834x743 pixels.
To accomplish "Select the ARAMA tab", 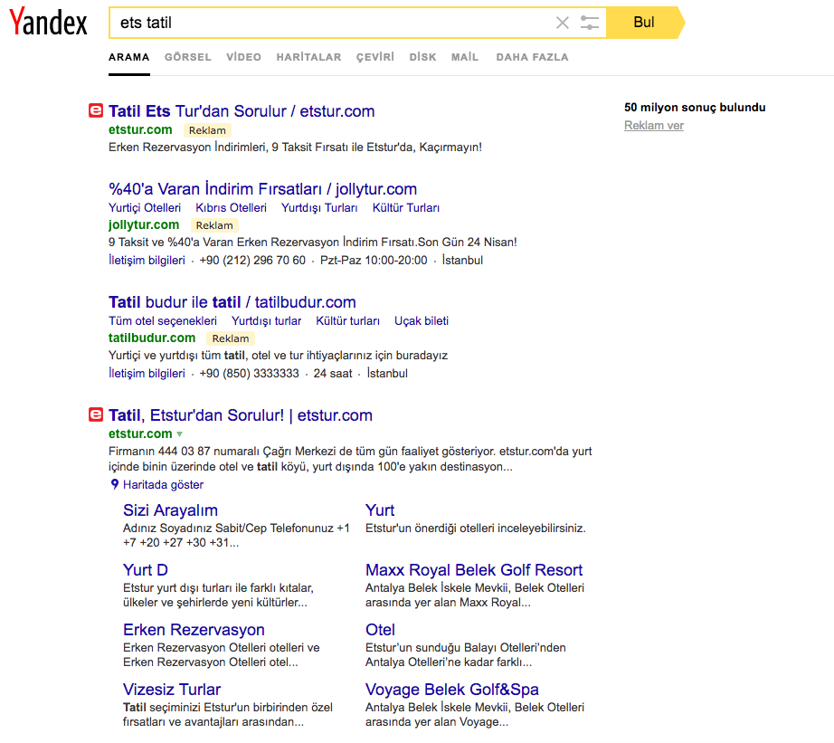I will tap(128, 57).
